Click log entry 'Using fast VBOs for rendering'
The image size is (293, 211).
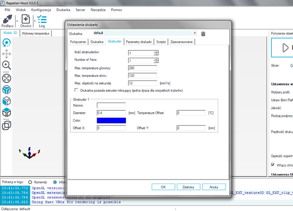[x=76, y=202]
